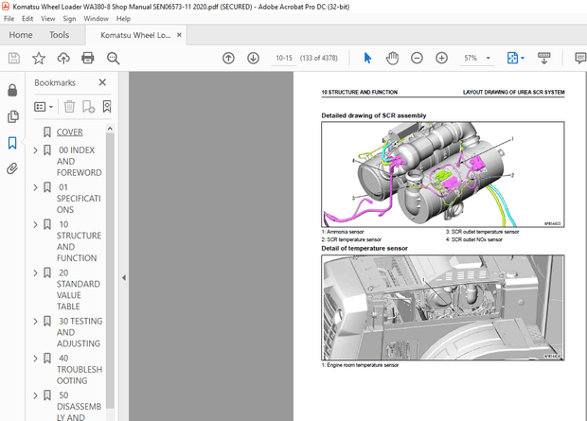Select 00 INDEX AND FOREWORD bookmark text
587x421 pixels.
[79, 161]
